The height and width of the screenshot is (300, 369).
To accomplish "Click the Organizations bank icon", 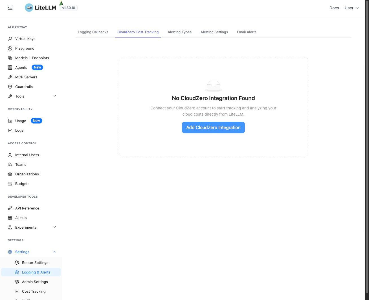I will (10, 174).
